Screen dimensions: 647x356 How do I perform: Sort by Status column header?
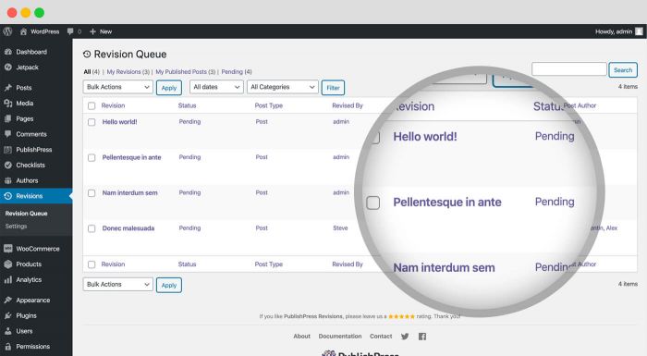pos(187,105)
